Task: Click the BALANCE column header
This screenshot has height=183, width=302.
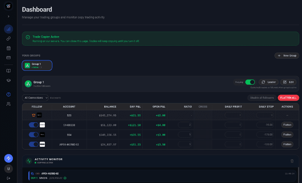Action: [x=110, y=107]
